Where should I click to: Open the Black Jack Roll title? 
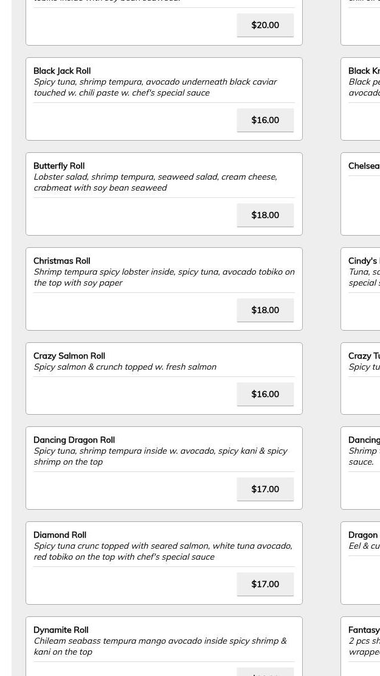click(62, 71)
